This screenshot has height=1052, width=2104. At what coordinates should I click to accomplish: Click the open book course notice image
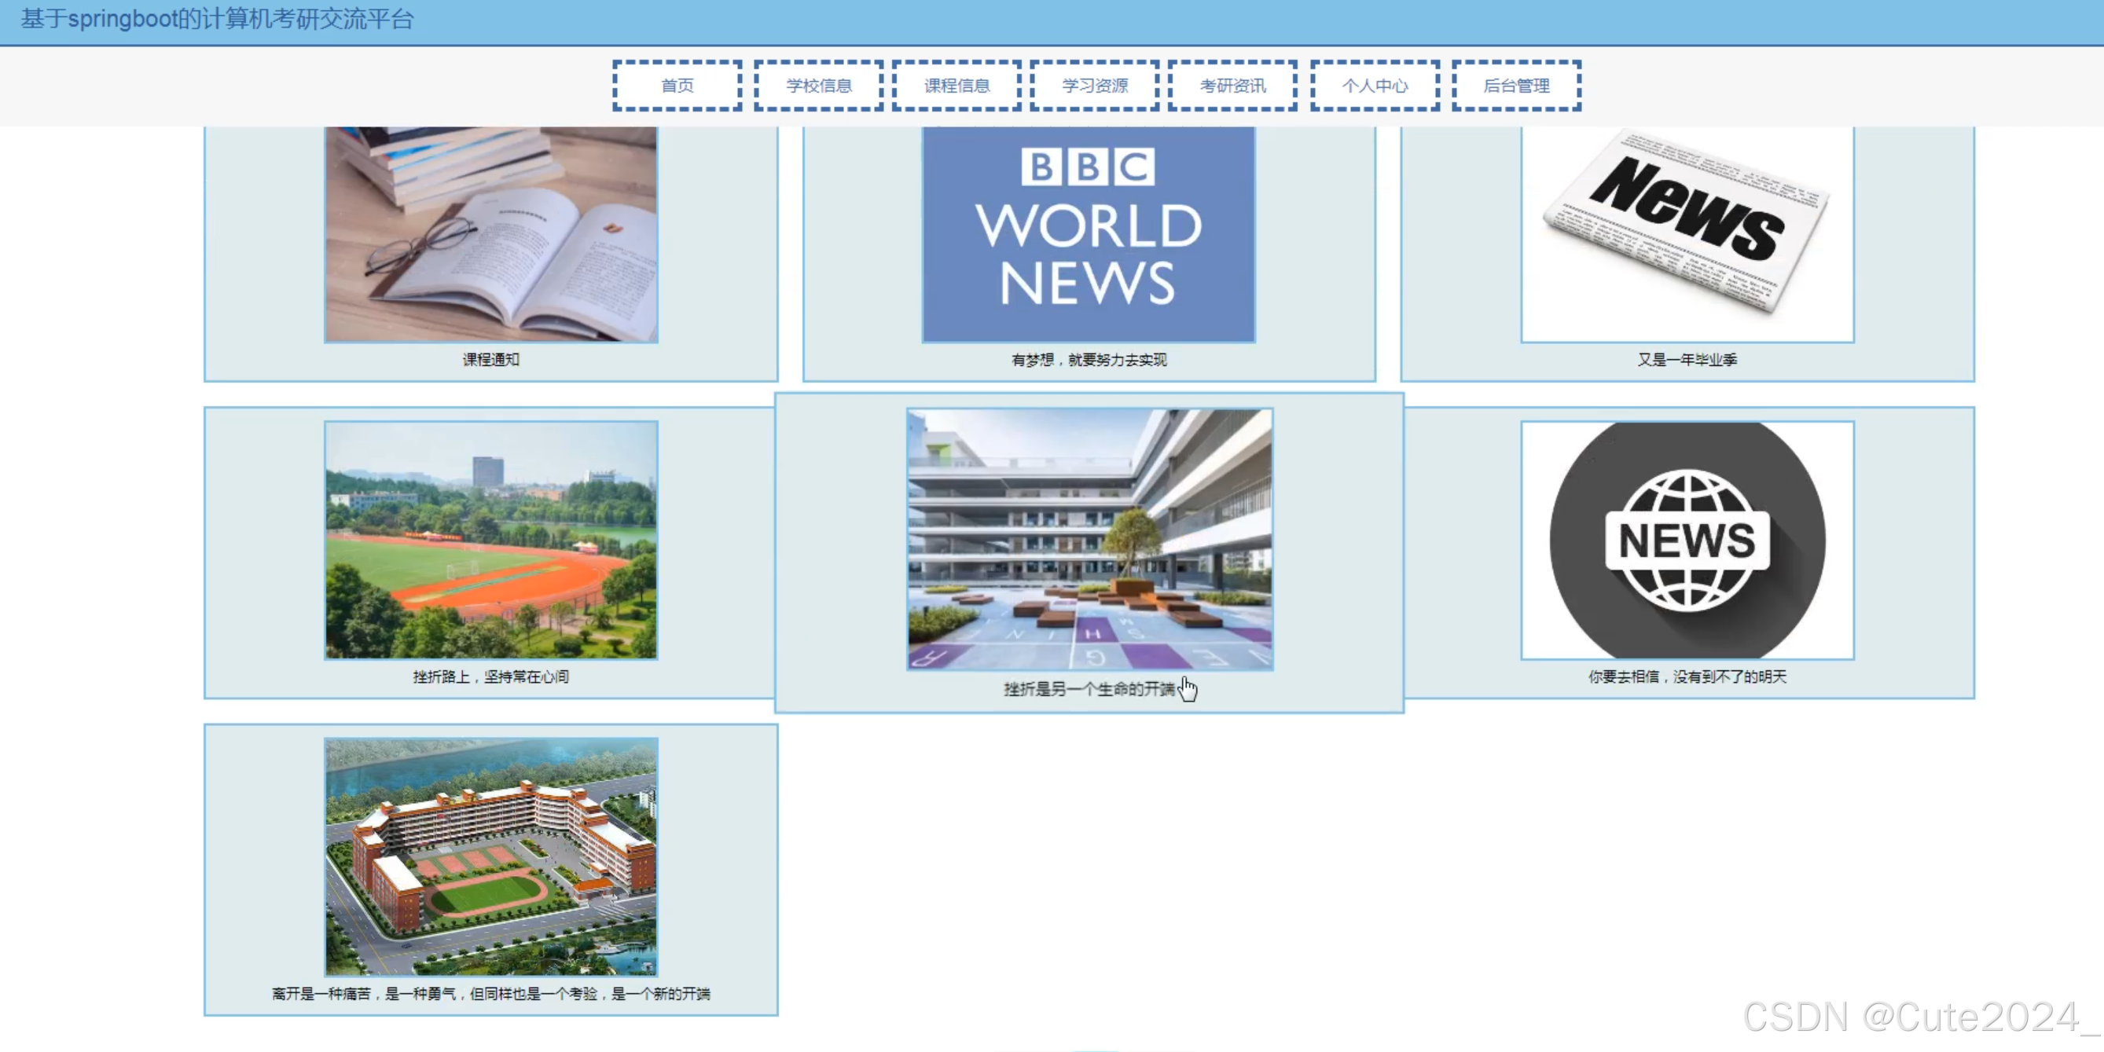(491, 233)
